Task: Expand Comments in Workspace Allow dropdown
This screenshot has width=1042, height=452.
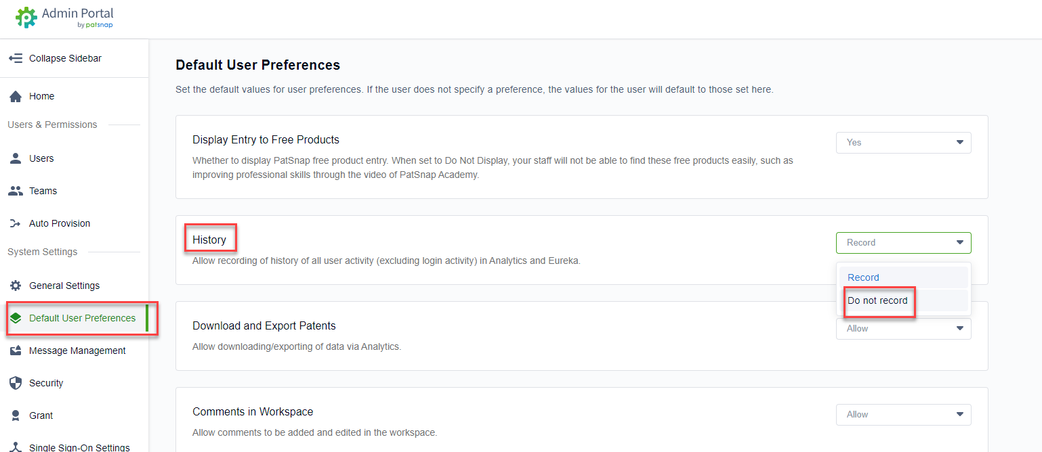Action: click(x=903, y=415)
